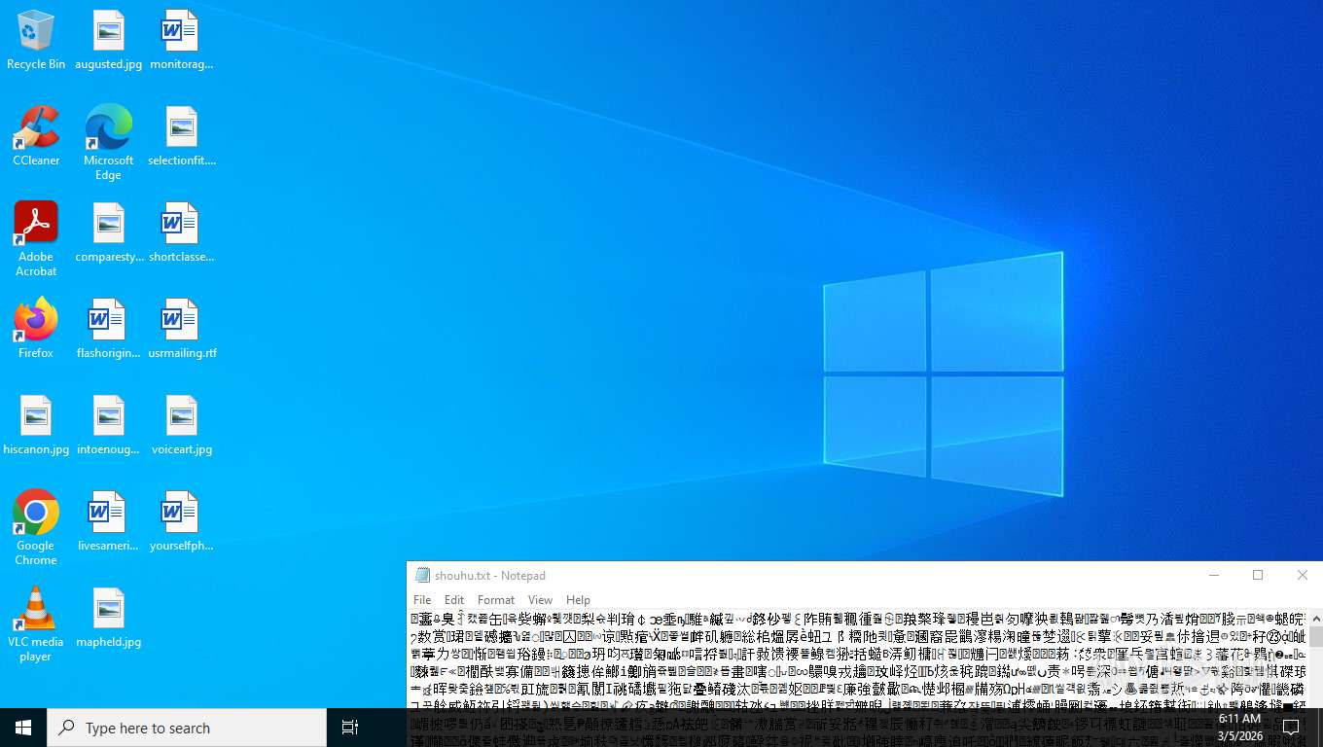
Task: Select the VLC media player shortcut
Action: tap(36, 624)
